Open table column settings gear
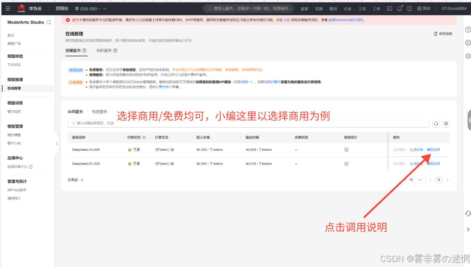The image size is (471, 267). (x=446, y=124)
